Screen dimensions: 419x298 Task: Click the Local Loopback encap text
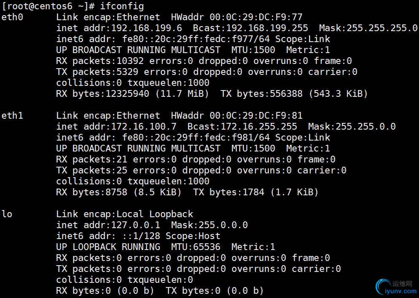(x=155, y=214)
